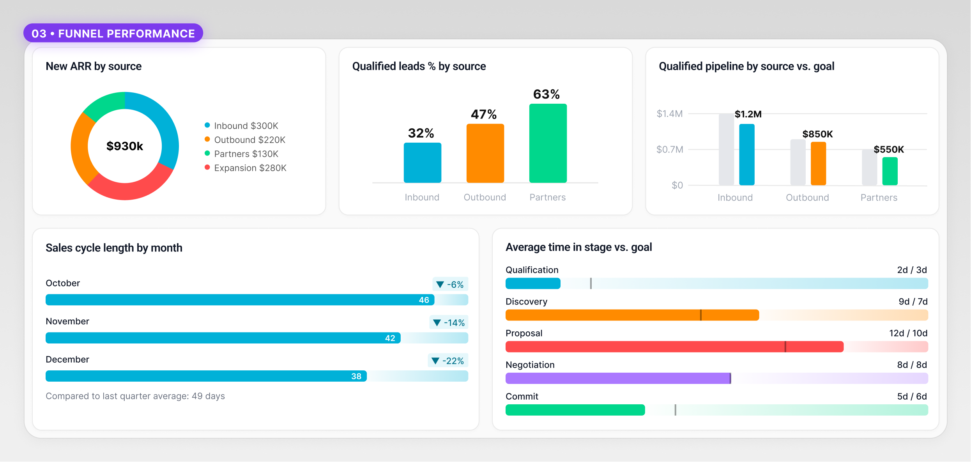Click the Partners $130K legend dot

click(207, 153)
